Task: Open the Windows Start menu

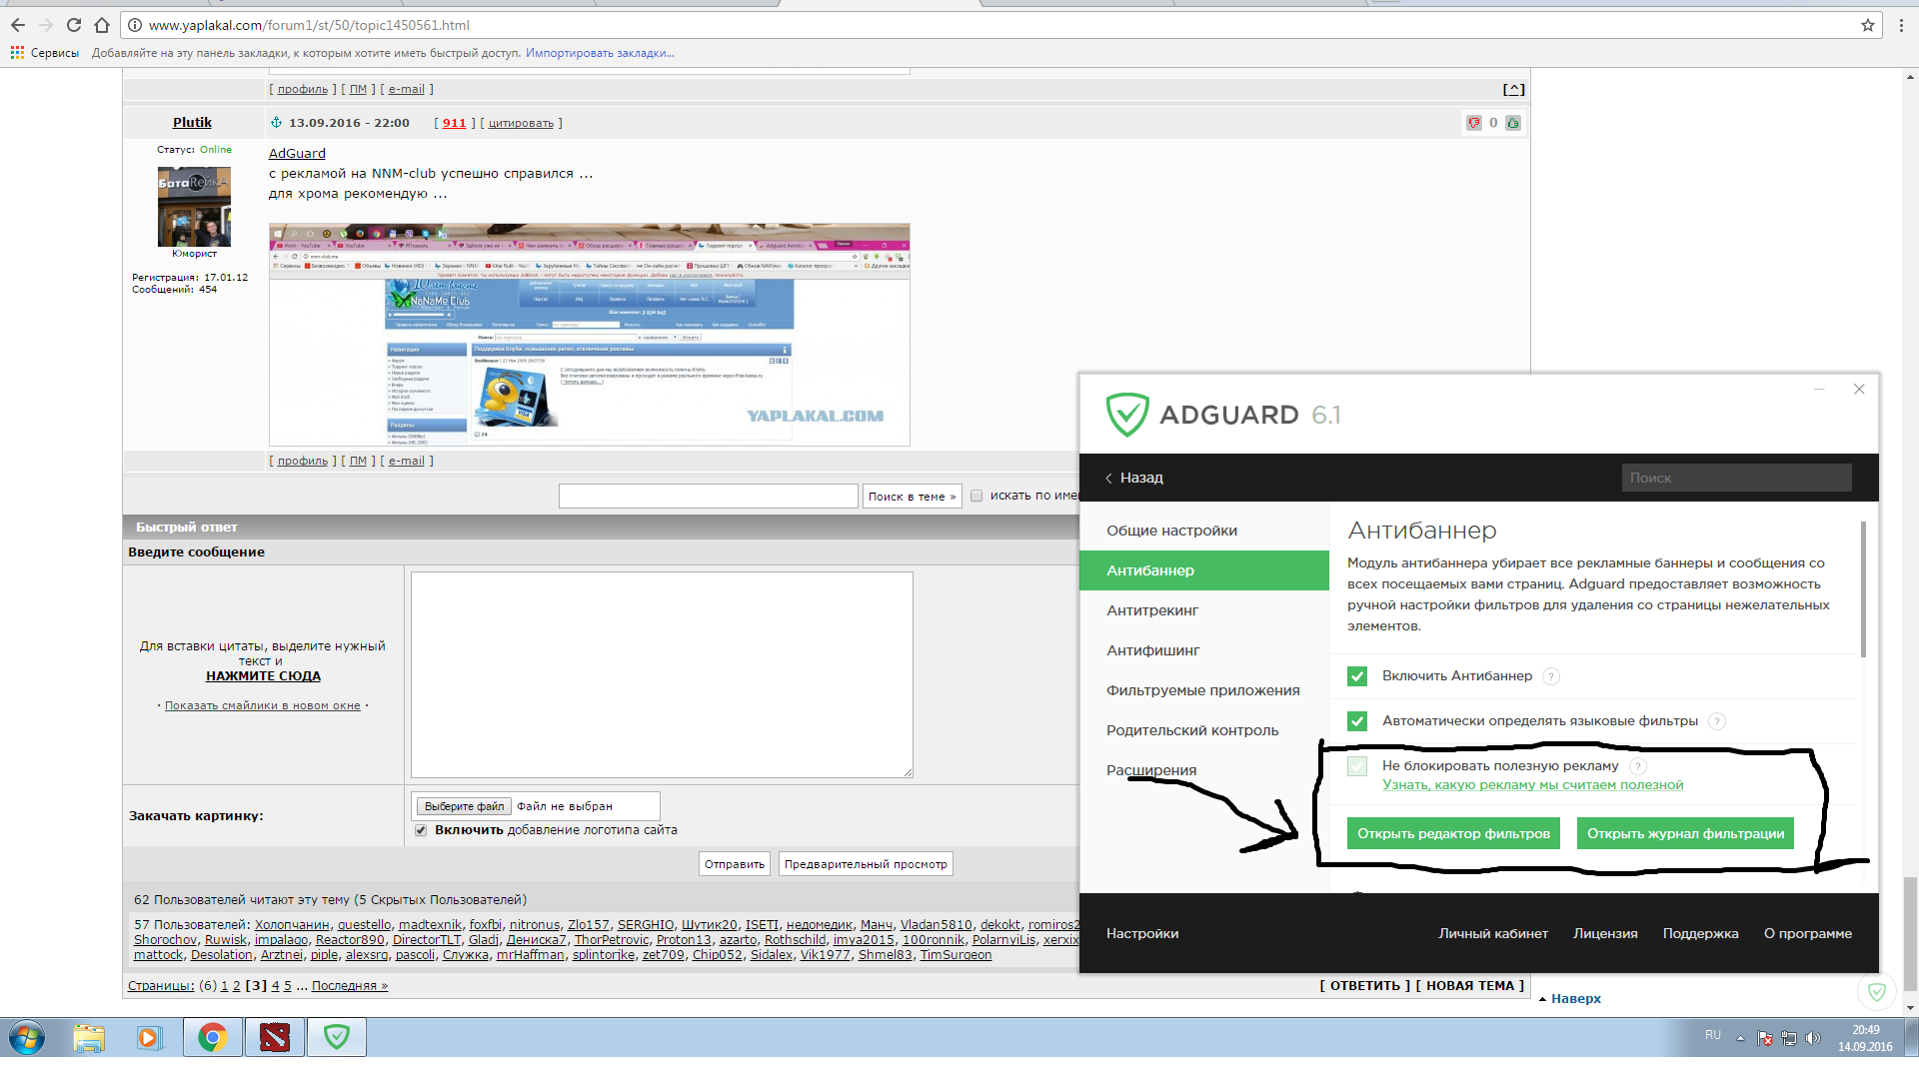Action: (x=27, y=1038)
